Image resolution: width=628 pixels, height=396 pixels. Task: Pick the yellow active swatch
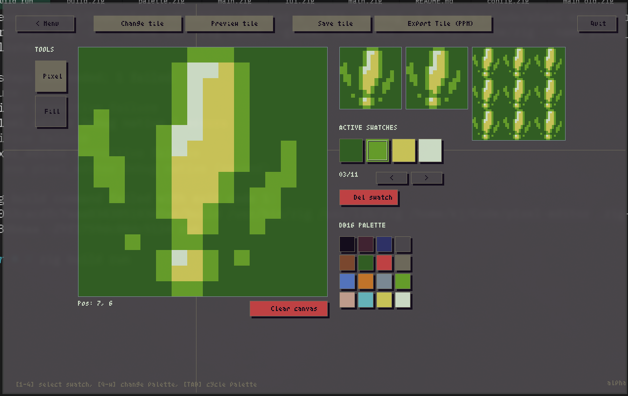click(404, 150)
